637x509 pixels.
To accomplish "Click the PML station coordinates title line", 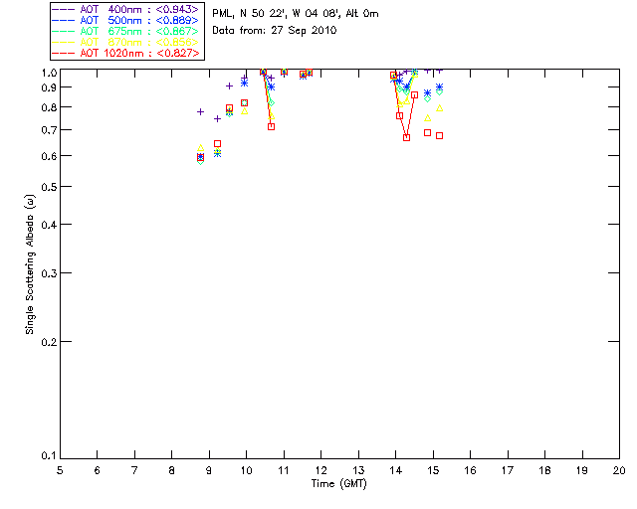I will click(x=296, y=14).
